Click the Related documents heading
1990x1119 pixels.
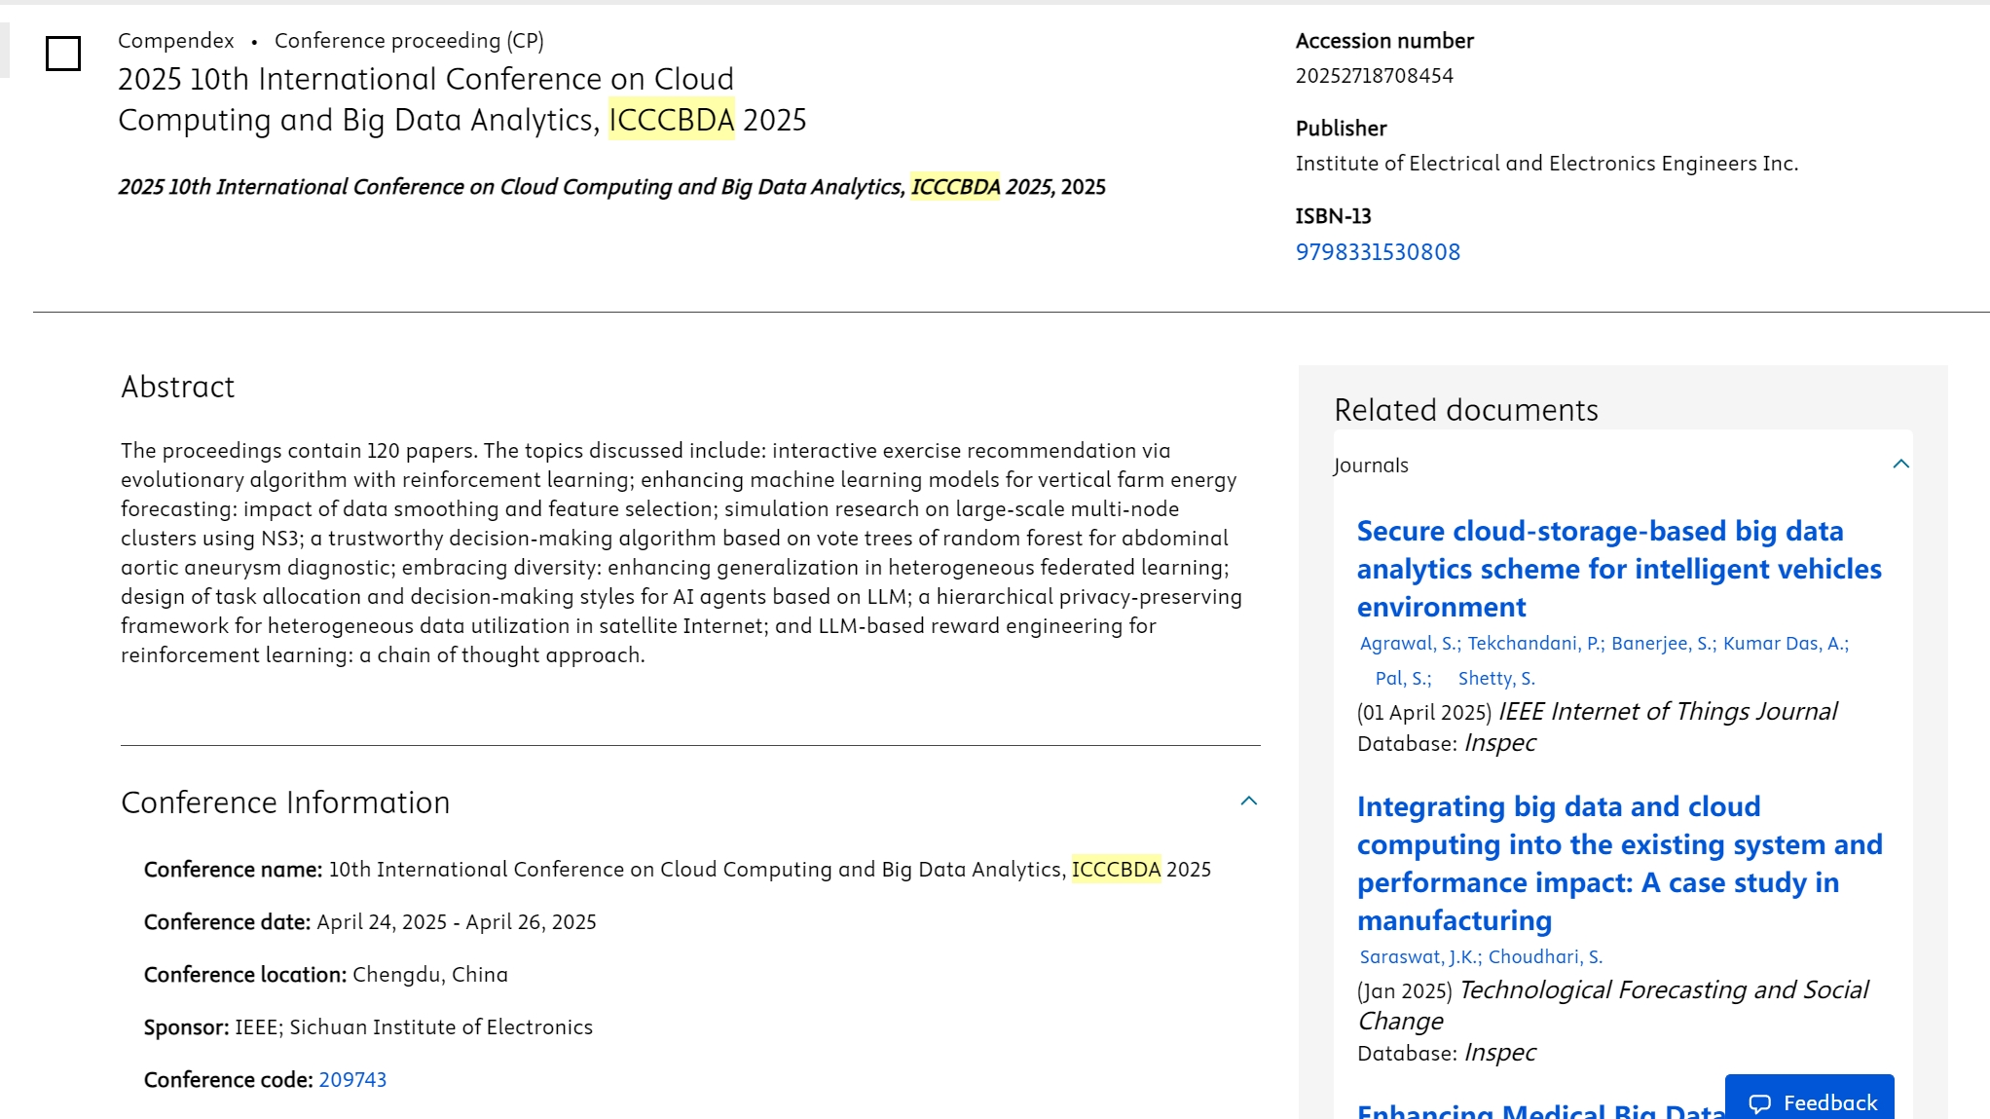[1466, 410]
